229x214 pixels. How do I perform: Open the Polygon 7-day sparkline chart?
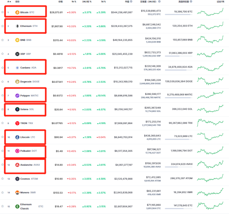[210, 95]
